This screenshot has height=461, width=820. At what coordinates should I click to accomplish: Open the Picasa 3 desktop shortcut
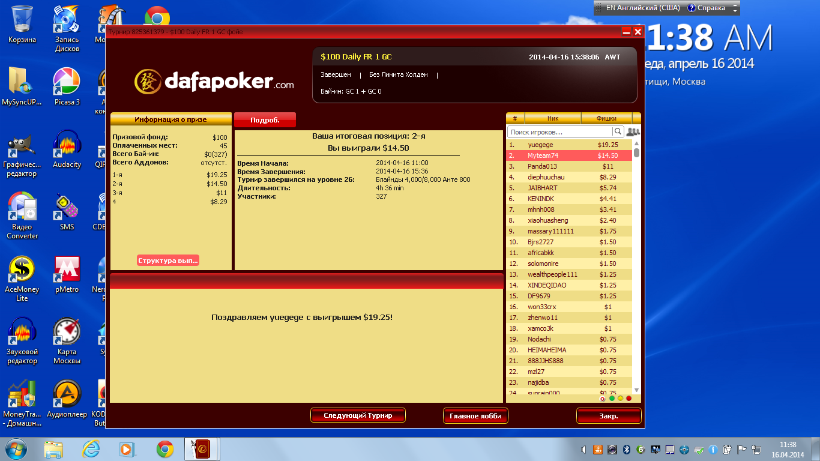click(67, 88)
